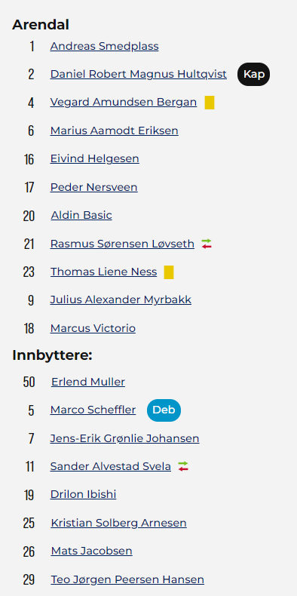Open substitute Erlend Muller's profile
Viewport: 297px width, 596px height.
pyautogui.click(x=88, y=382)
